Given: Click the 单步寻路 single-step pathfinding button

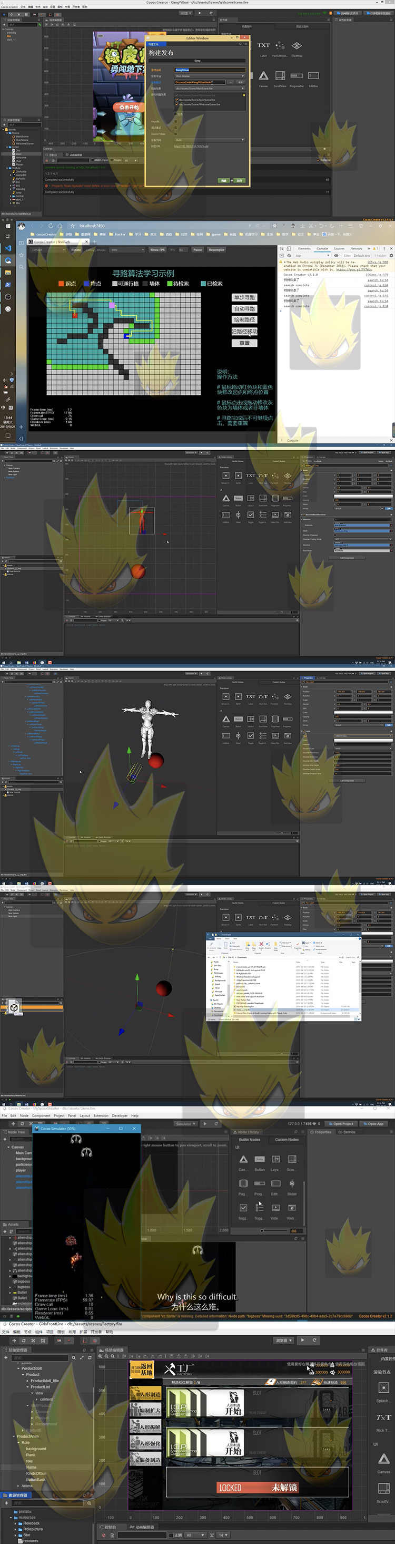Looking at the screenshot, I should (x=244, y=297).
